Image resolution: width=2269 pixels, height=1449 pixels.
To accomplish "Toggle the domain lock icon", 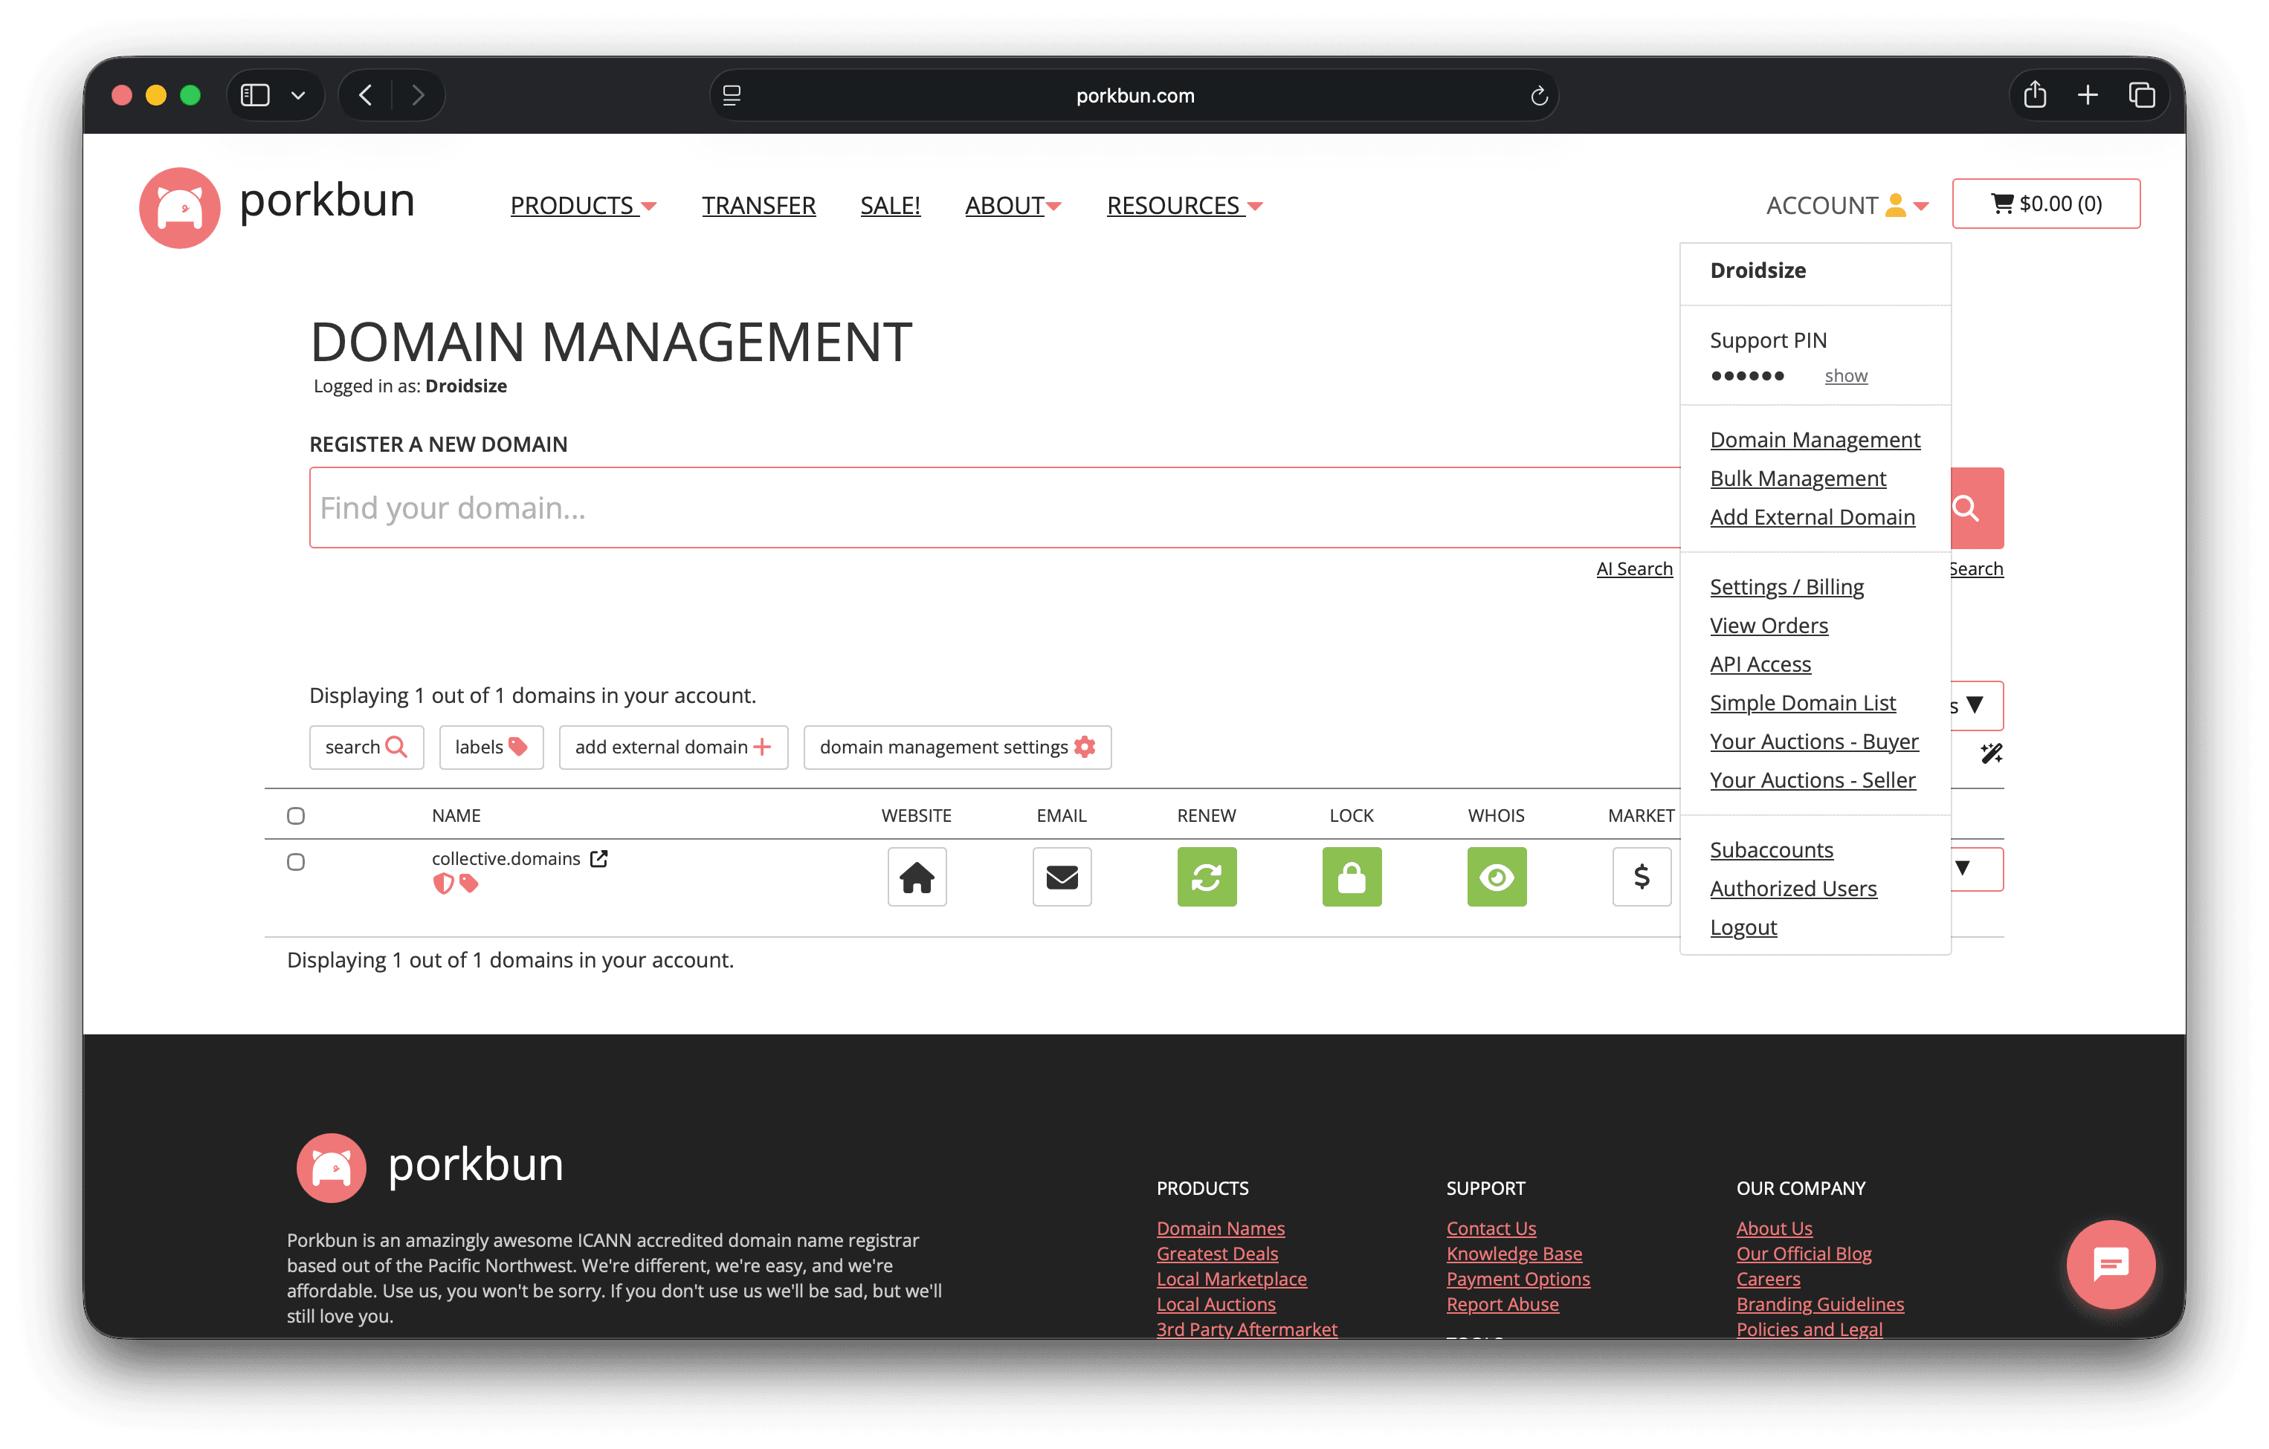I will (x=1352, y=877).
